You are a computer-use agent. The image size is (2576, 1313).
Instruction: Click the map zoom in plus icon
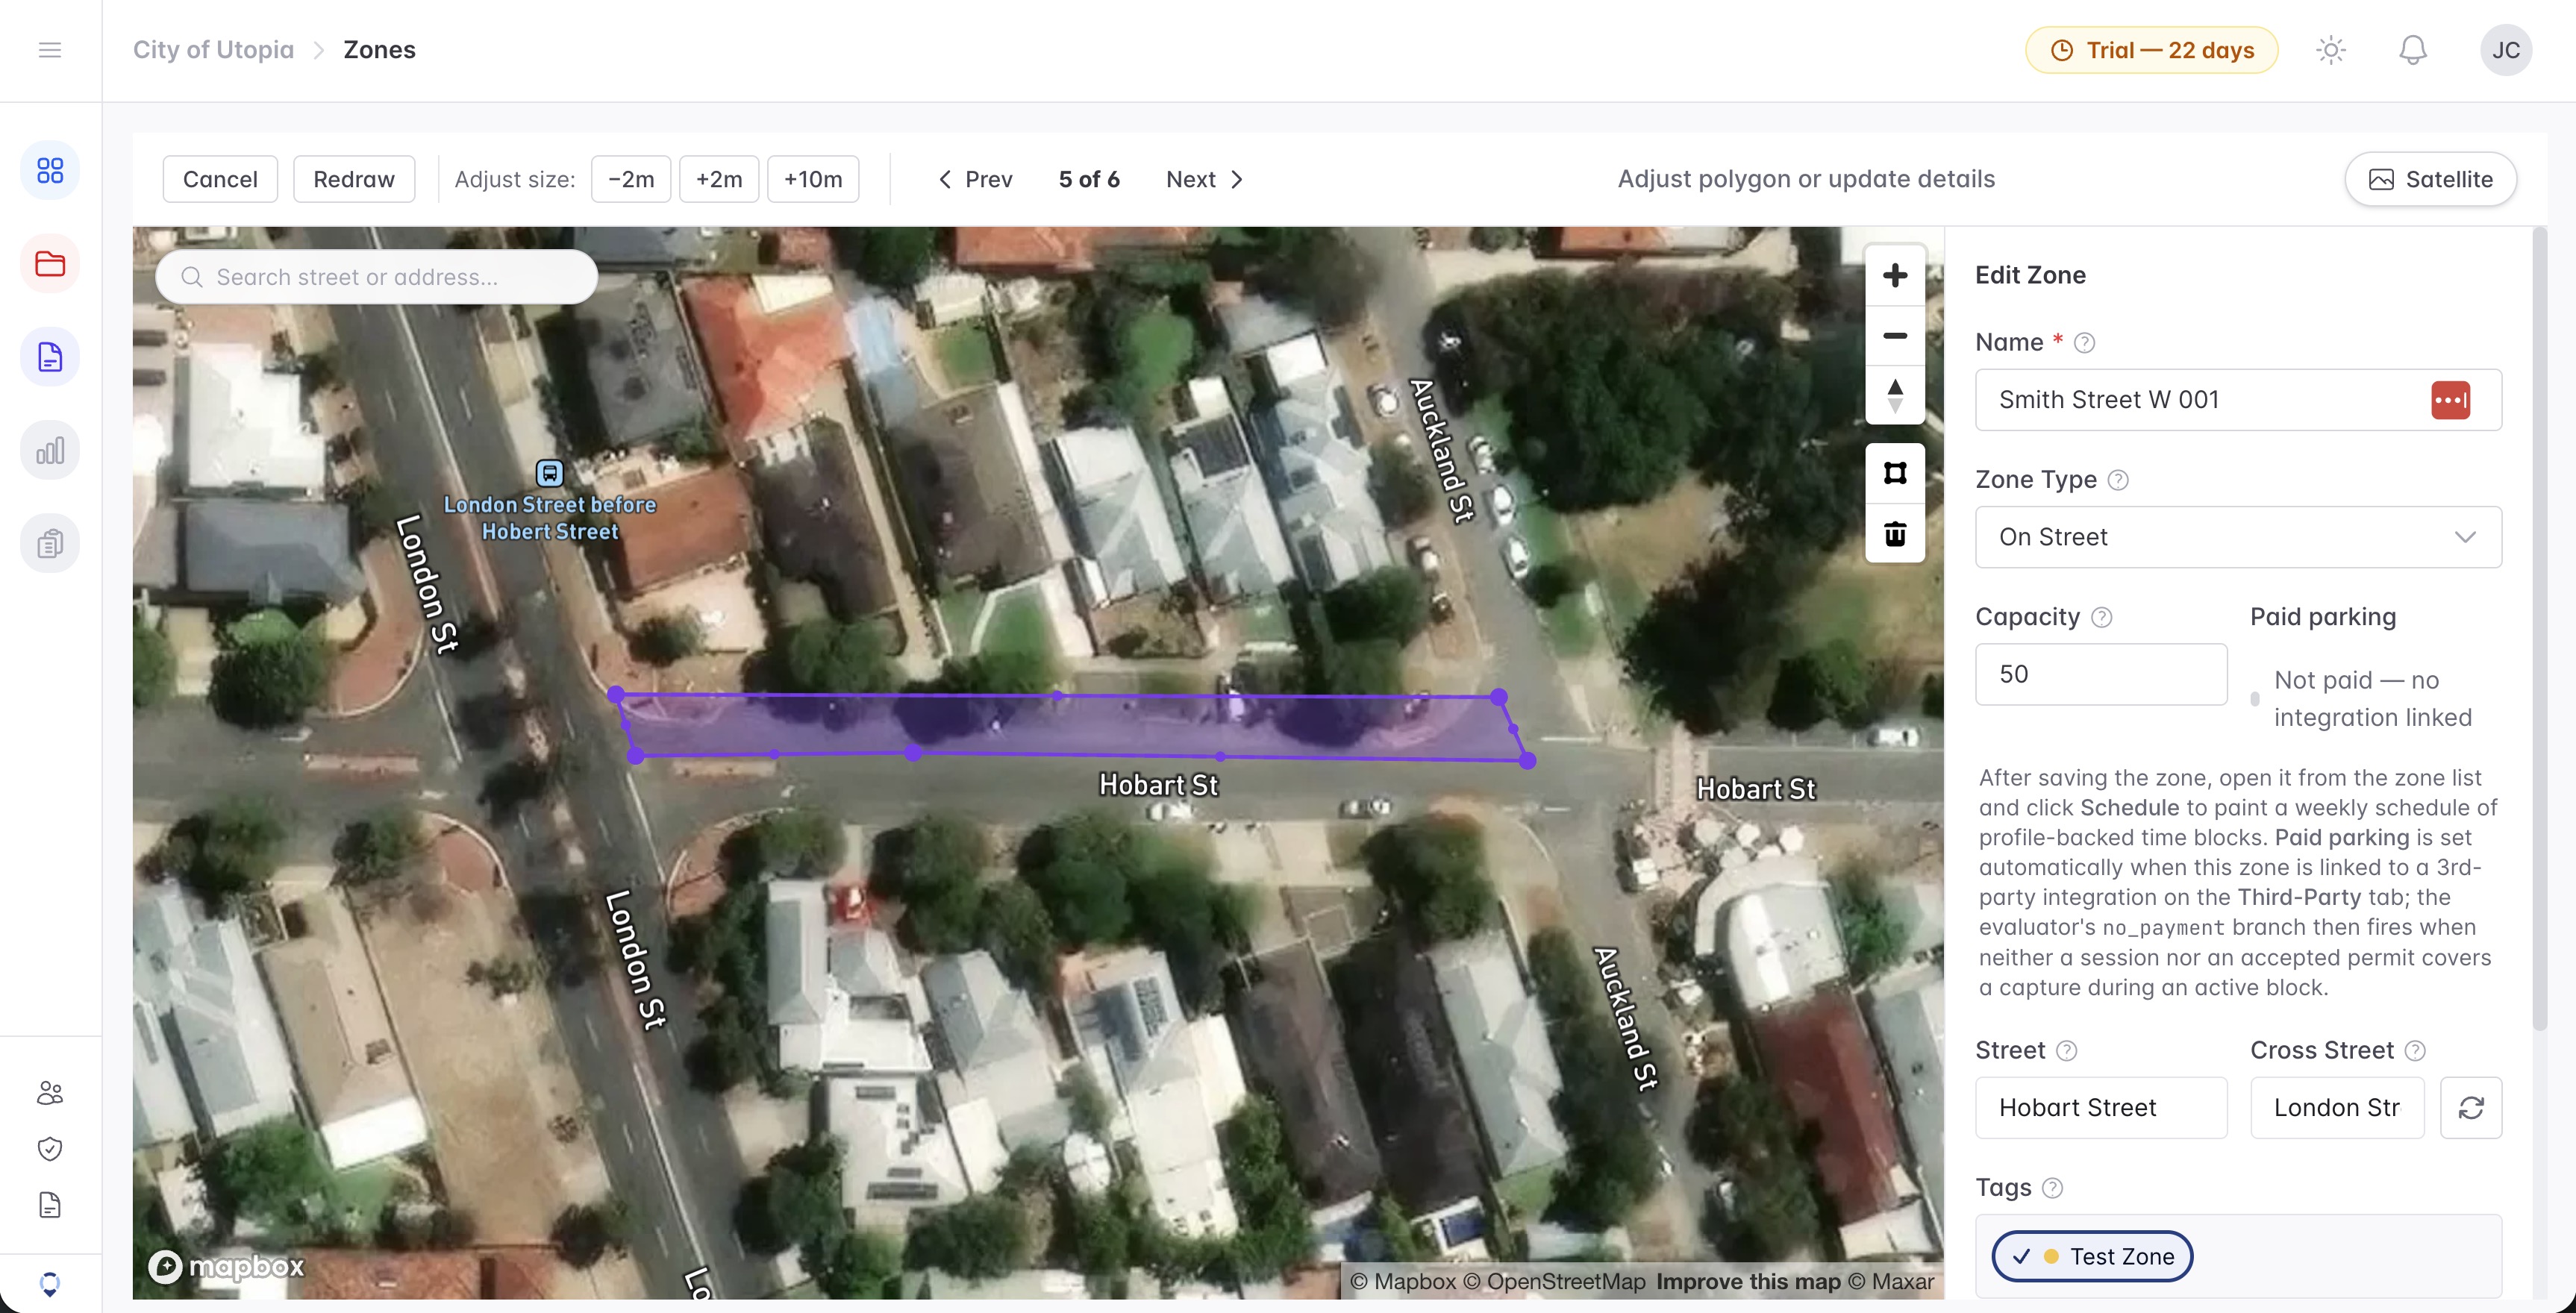coord(1894,275)
